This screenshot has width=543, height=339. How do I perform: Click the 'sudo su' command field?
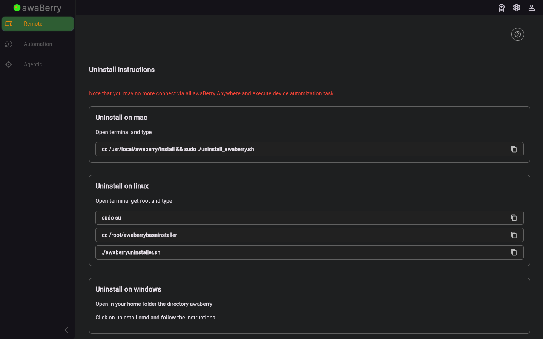(310, 218)
